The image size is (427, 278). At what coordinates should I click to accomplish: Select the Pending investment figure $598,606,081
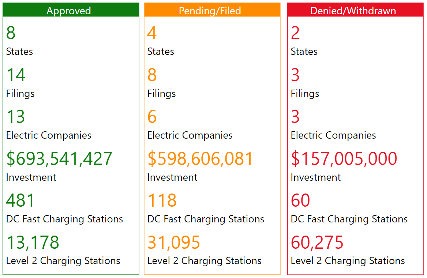pyautogui.click(x=200, y=159)
